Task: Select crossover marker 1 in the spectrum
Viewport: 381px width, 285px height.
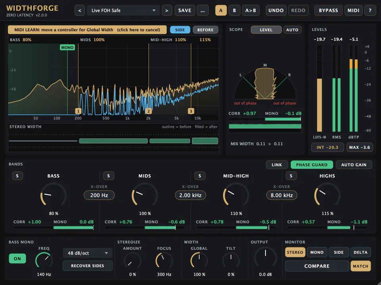Action: coord(78,111)
